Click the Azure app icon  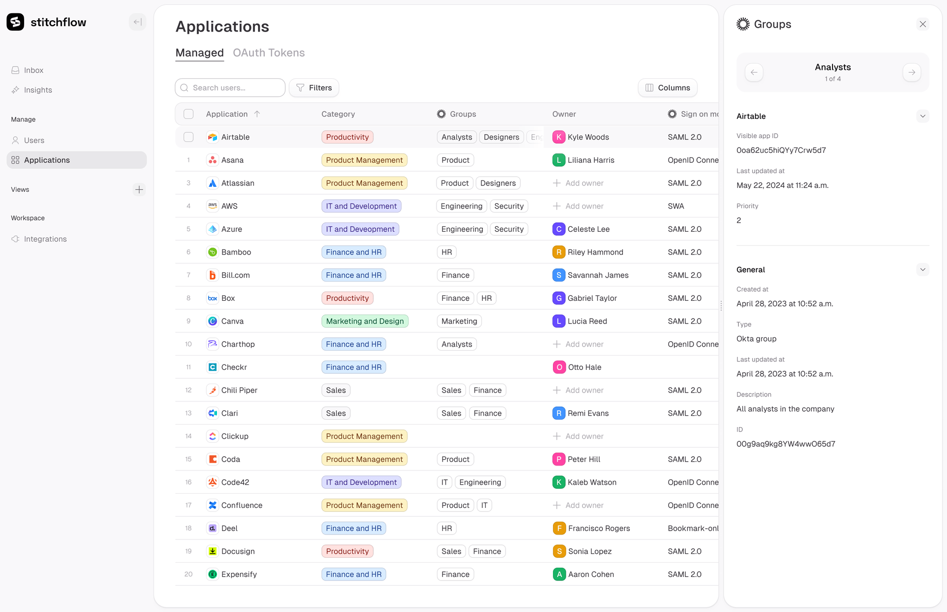[213, 229]
